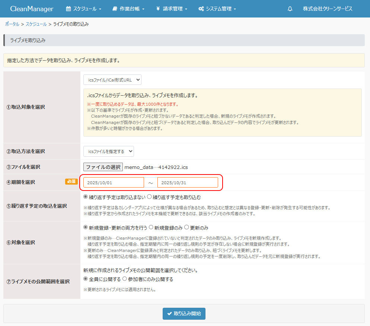Click the start date field 2025/10/01
Screen dimensions: 370x326
114,182
